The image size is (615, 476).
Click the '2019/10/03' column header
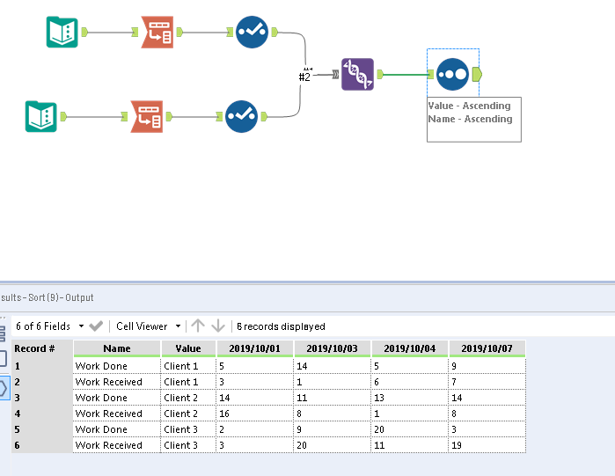tap(332, 348)
